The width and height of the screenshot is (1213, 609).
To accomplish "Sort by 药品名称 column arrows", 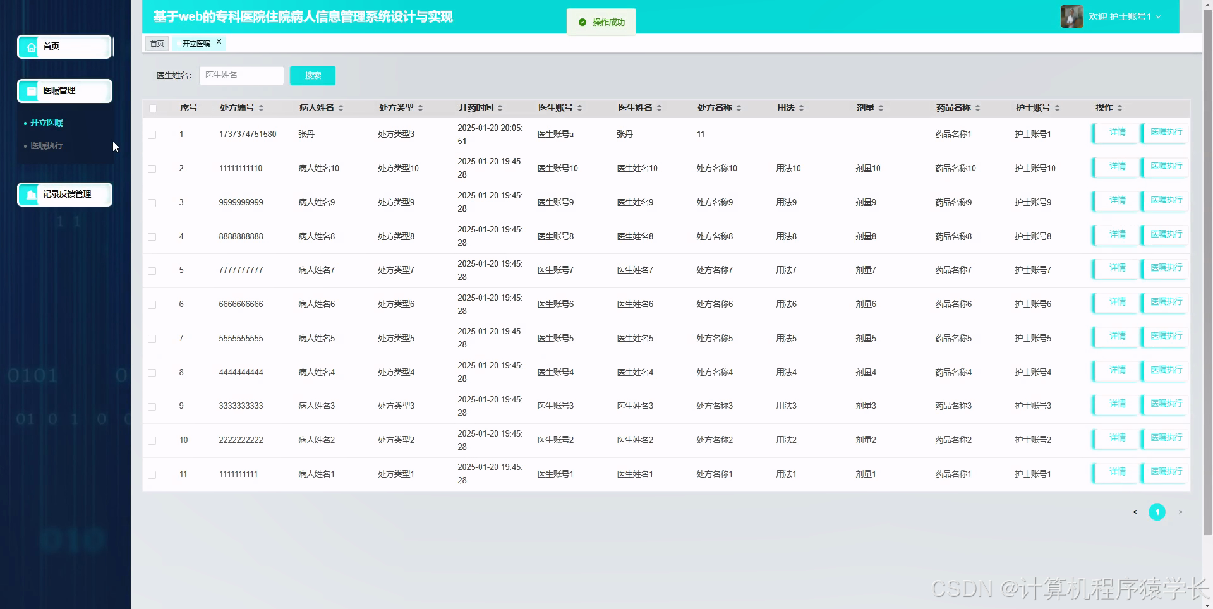I will click(977, 108).
